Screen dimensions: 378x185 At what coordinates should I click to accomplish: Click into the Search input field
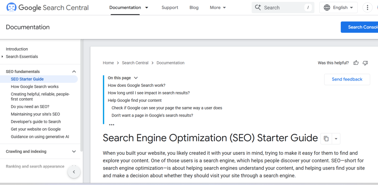click(282, 7)
